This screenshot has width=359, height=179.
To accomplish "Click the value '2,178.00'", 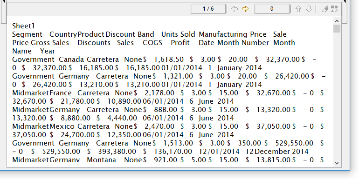I will click(x=159, y=93).
